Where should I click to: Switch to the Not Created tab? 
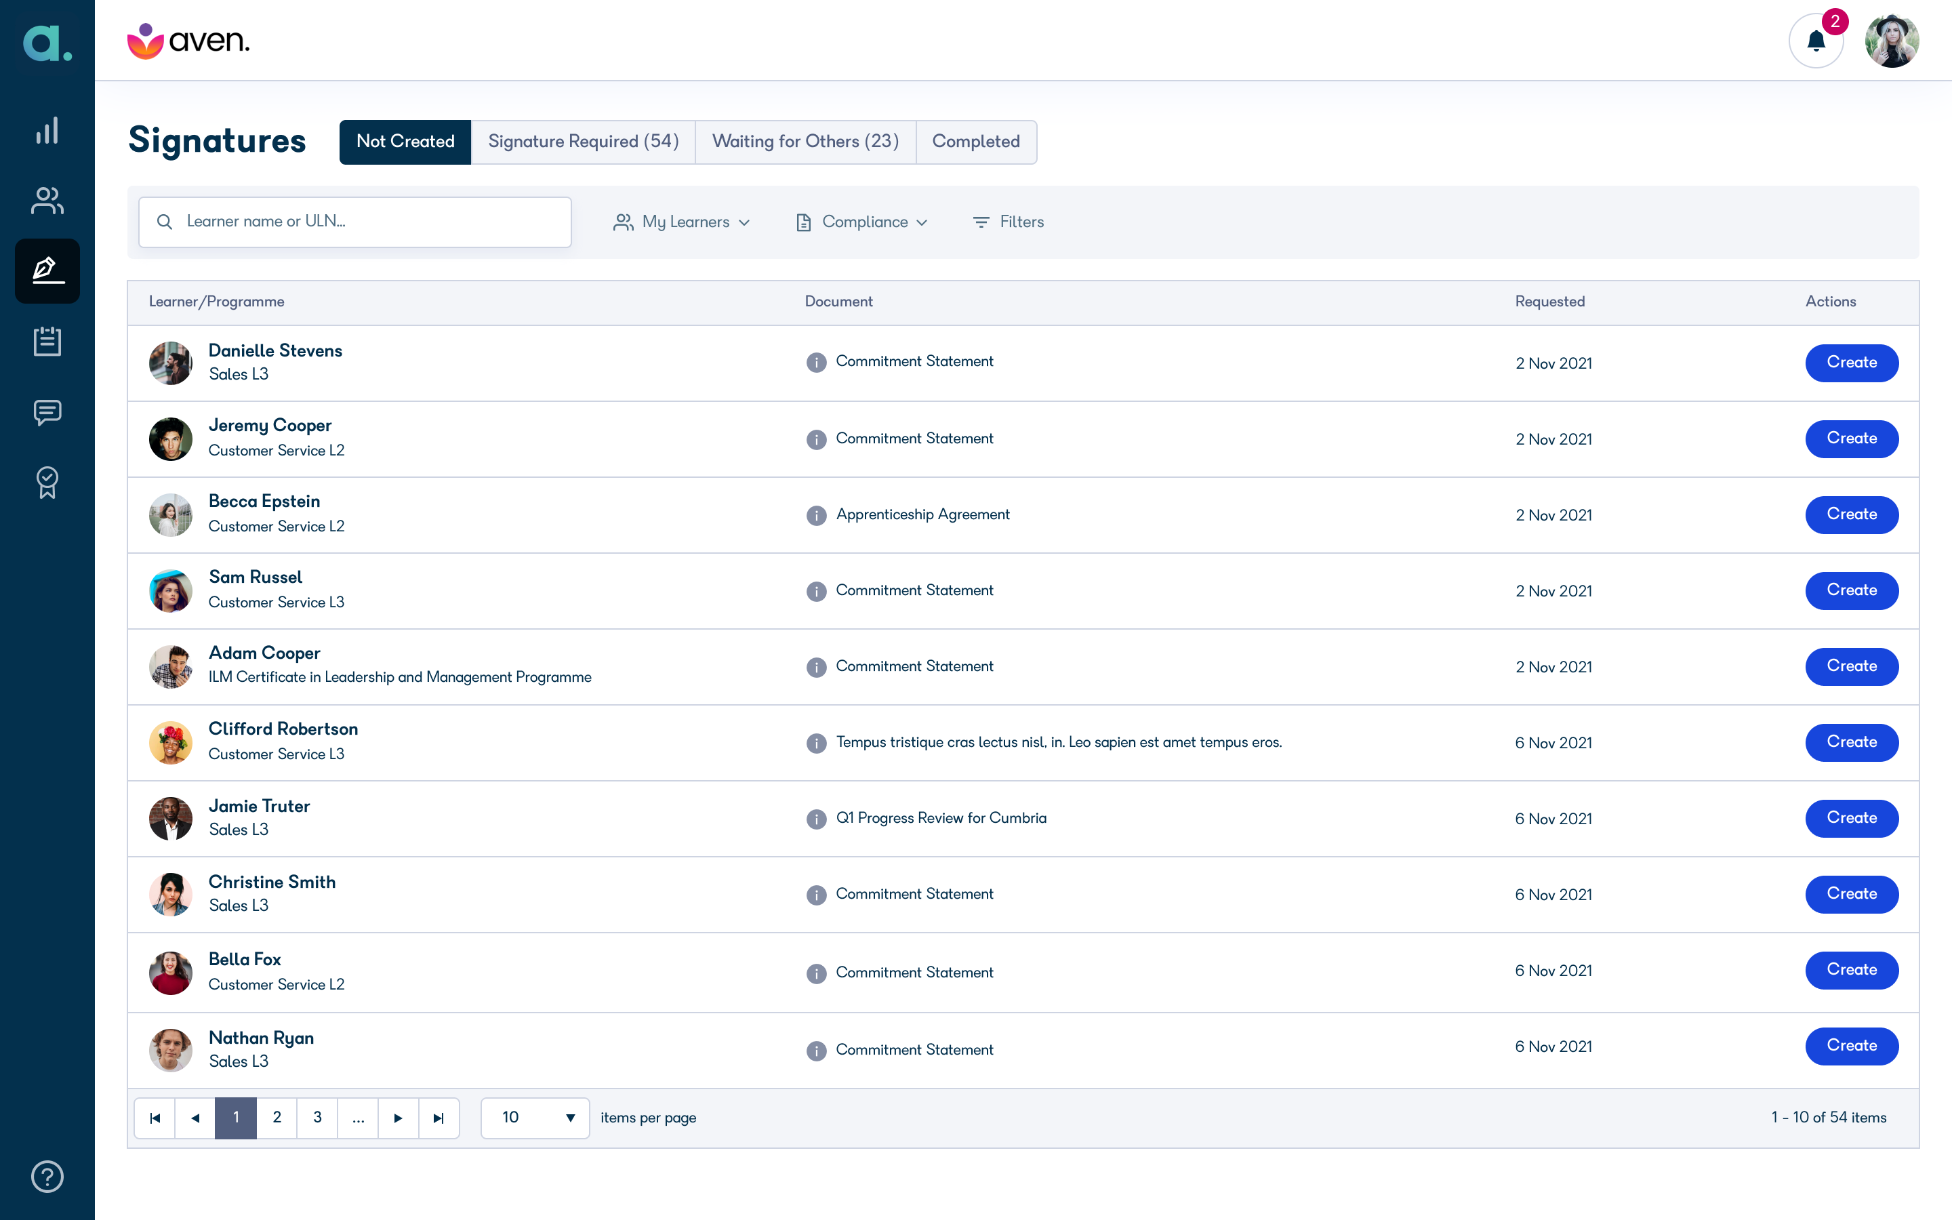coord(405,142)
